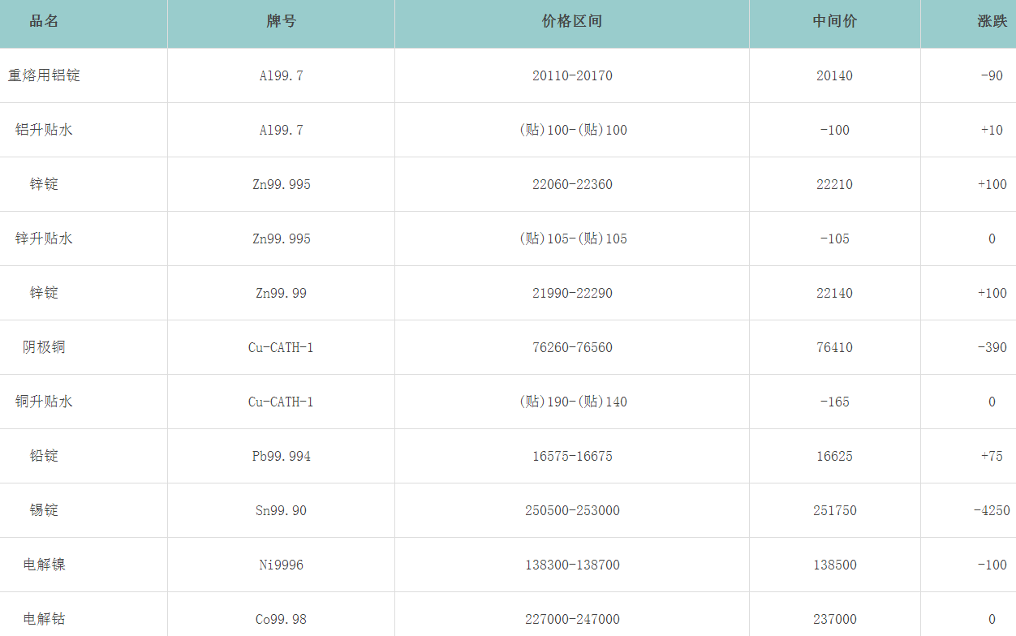Select the 重熔用铝锭 product name
1016x636 pixels.
(44, 75)
